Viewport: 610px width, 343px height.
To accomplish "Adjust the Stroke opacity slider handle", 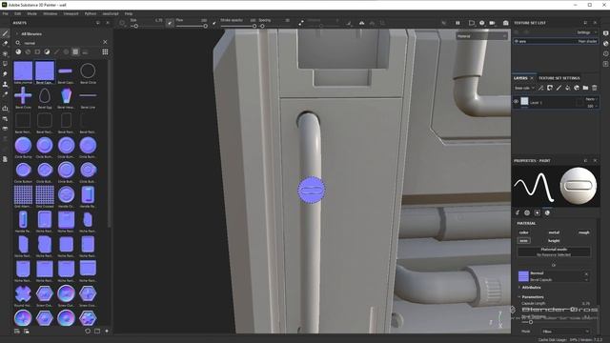I will pyautogui.click(x=254, y=26).
